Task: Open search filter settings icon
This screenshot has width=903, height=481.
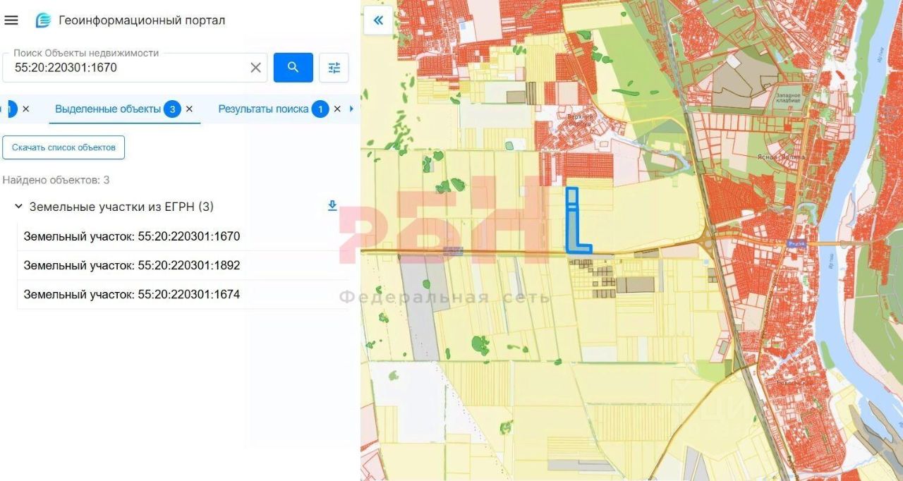Action: click(x=334, y=68)
